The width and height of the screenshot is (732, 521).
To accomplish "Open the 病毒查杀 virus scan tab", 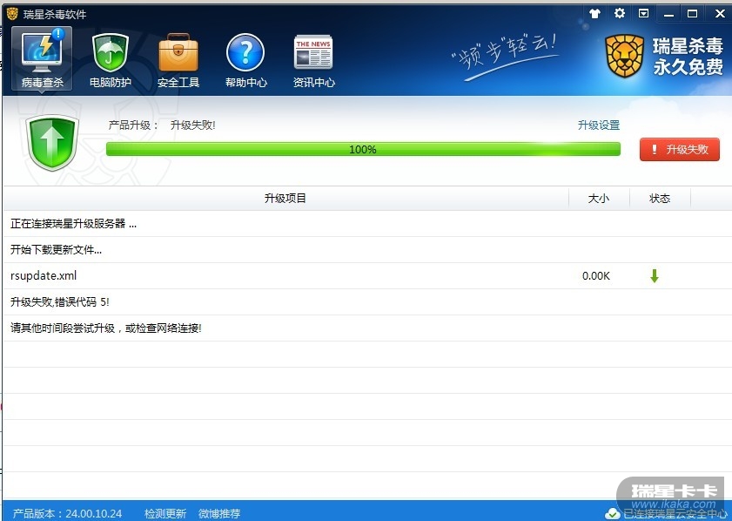I will pos(42,58).
